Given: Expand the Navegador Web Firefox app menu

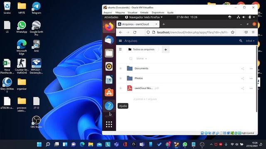Looking at the screenshot, I should [144, 17].
